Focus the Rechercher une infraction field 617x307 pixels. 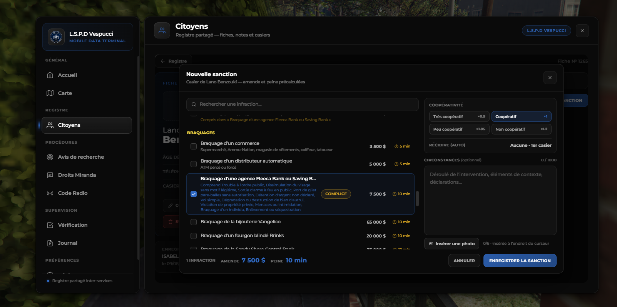303,104
